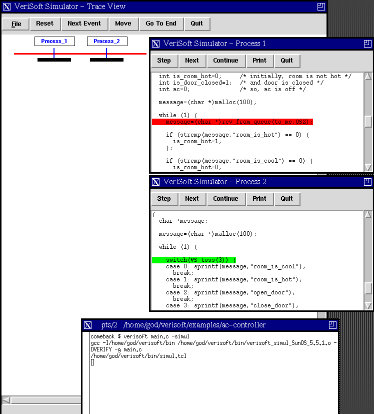Open terminal window X menu icon

87,325
